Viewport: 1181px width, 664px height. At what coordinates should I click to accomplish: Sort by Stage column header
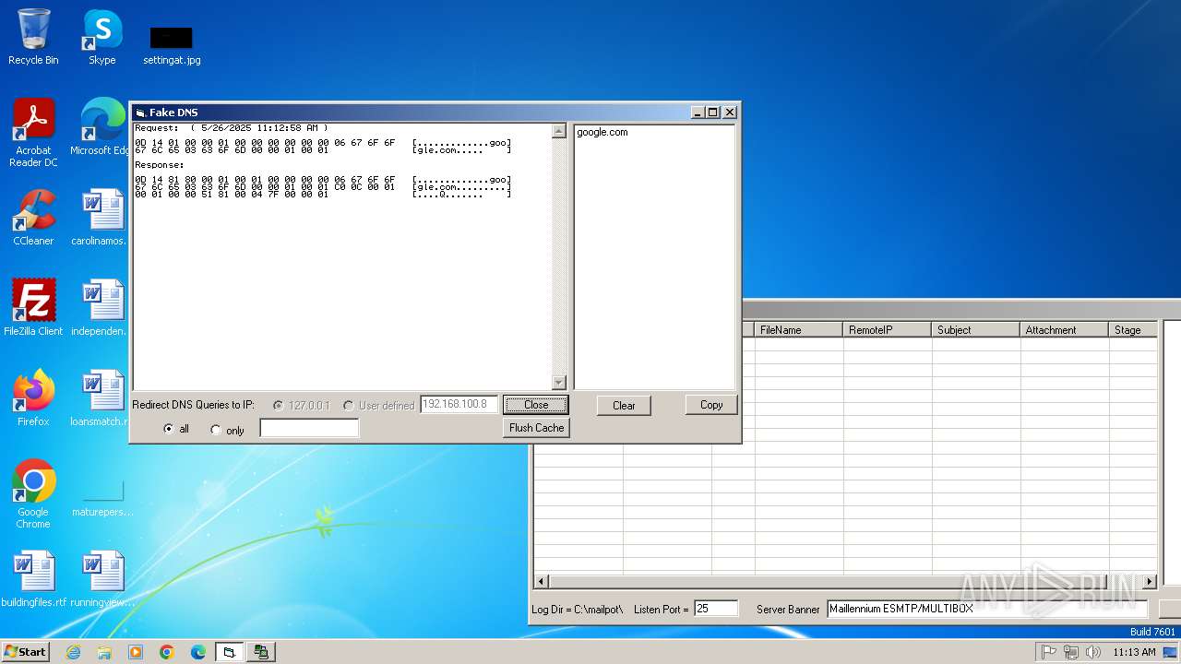pos(1133,329)
